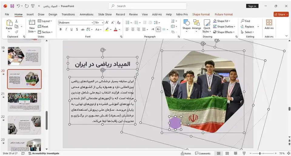Image resolution: width=291 pixels, height=156 pixels.
Task: Open the File menu
Action: (7, 15)
